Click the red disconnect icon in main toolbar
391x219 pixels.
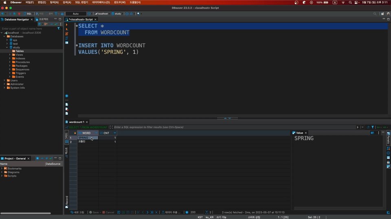point(19,14)
